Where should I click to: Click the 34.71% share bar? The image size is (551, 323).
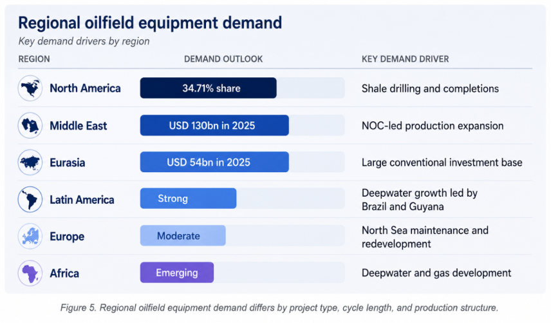[208, 88]
